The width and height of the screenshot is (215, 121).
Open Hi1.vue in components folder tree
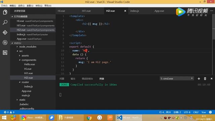(28, 73)
